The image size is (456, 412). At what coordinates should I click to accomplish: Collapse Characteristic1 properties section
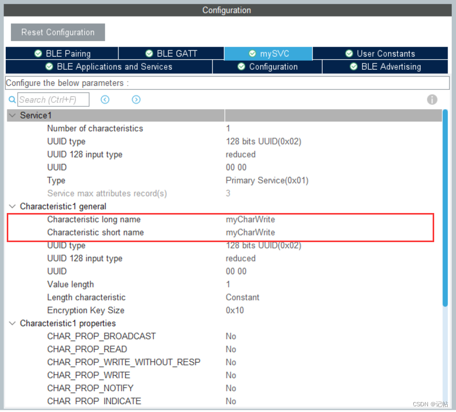pyautogui.click(x=12, y=324)
